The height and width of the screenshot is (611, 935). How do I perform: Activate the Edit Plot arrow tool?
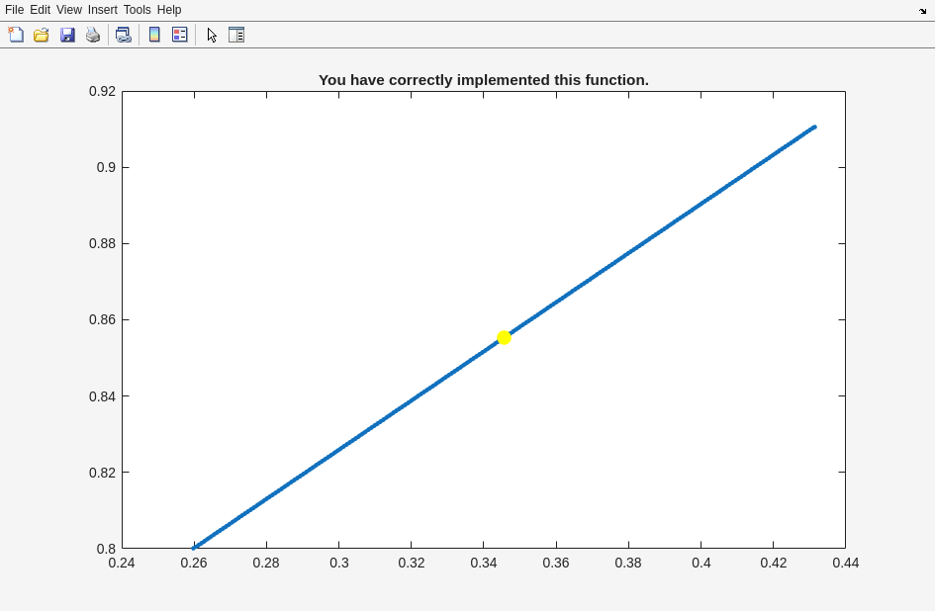tap(212, 36)
